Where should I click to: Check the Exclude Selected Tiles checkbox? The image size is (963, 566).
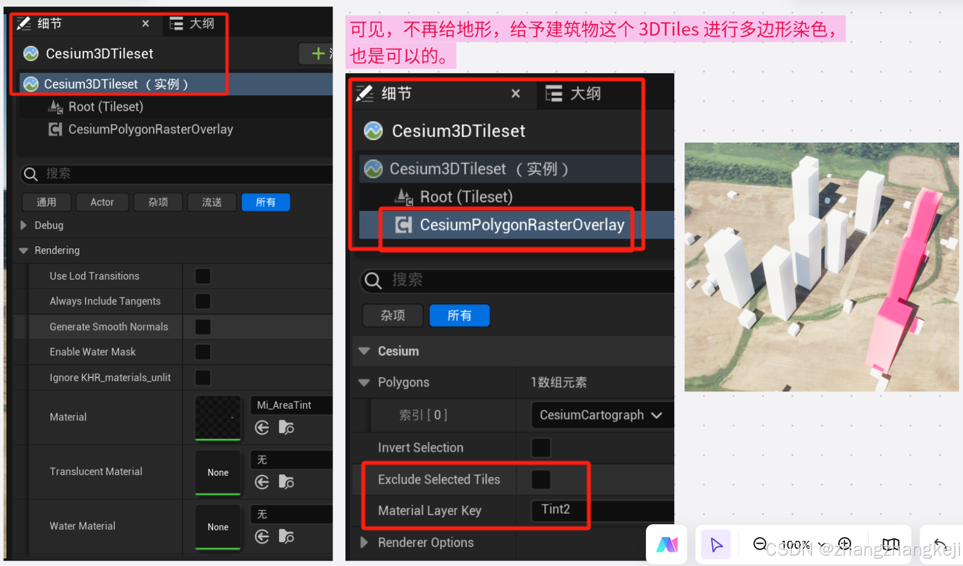point(541,479)
